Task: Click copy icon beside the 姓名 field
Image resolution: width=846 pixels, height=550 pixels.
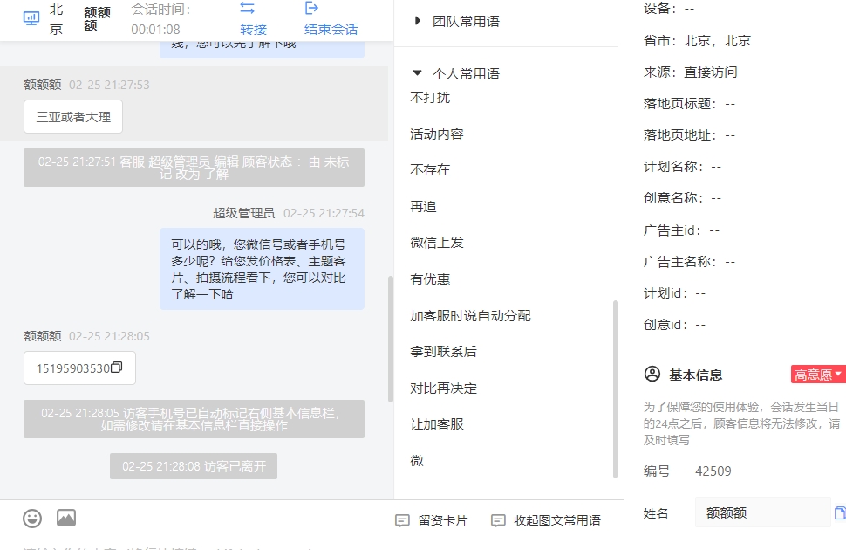Action: (x=840, y=512)
